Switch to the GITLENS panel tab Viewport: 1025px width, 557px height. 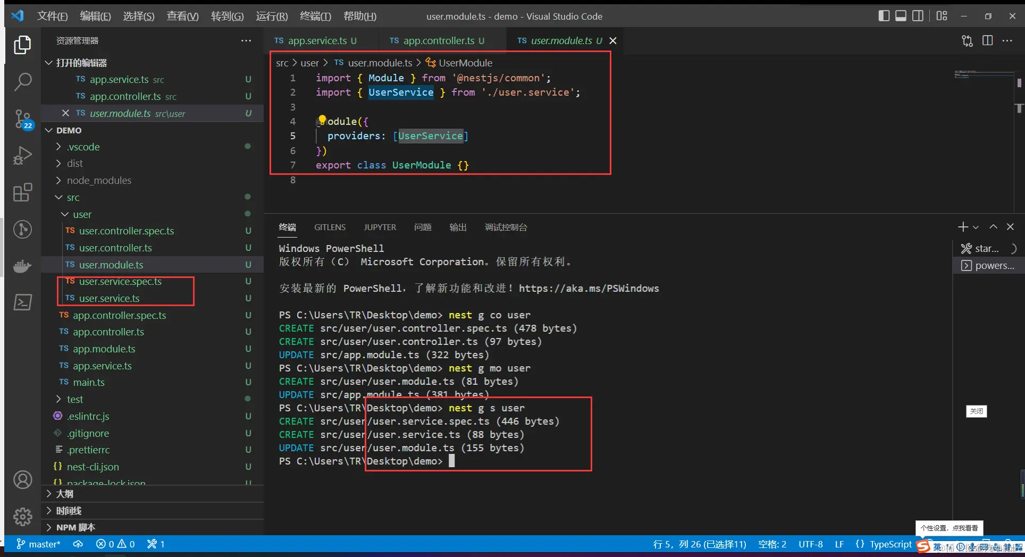click(330, 227)
